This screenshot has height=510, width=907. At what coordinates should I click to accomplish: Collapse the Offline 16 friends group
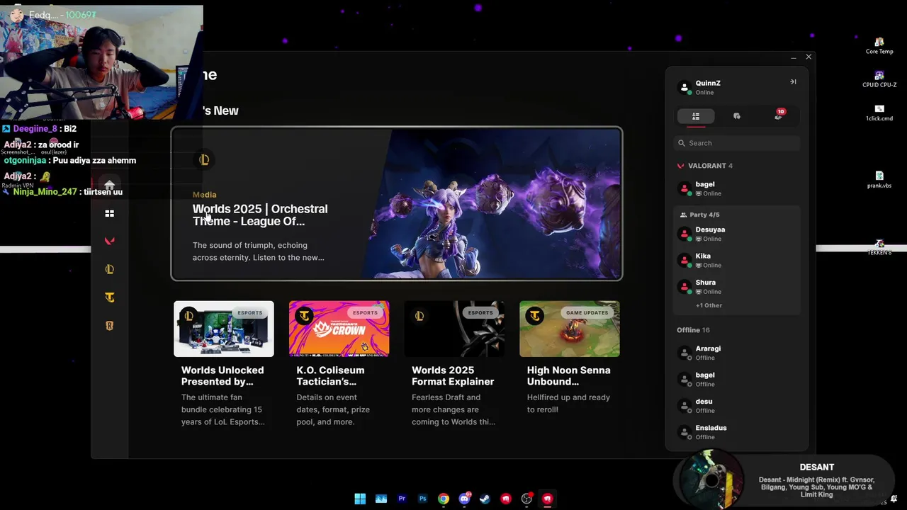coord(693,330)
